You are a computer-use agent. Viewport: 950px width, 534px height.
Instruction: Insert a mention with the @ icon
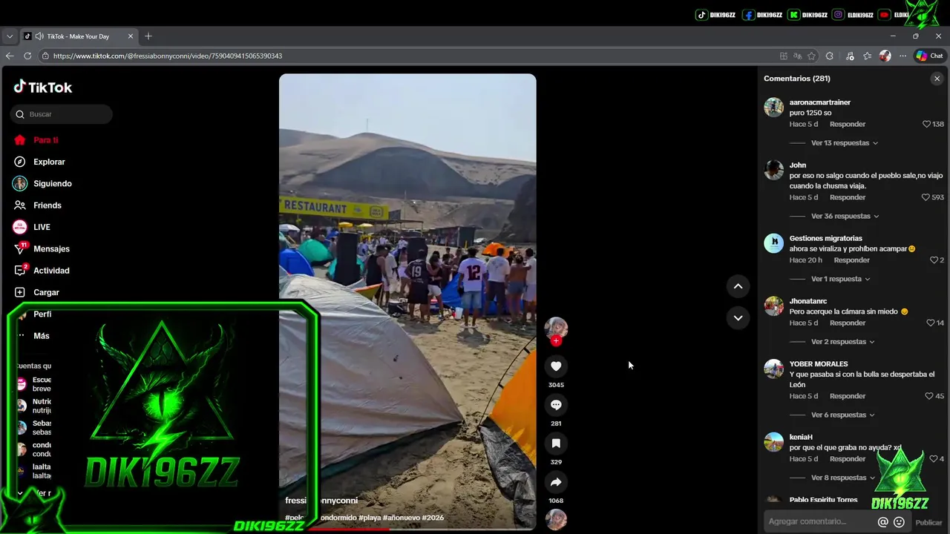point(882,522)
